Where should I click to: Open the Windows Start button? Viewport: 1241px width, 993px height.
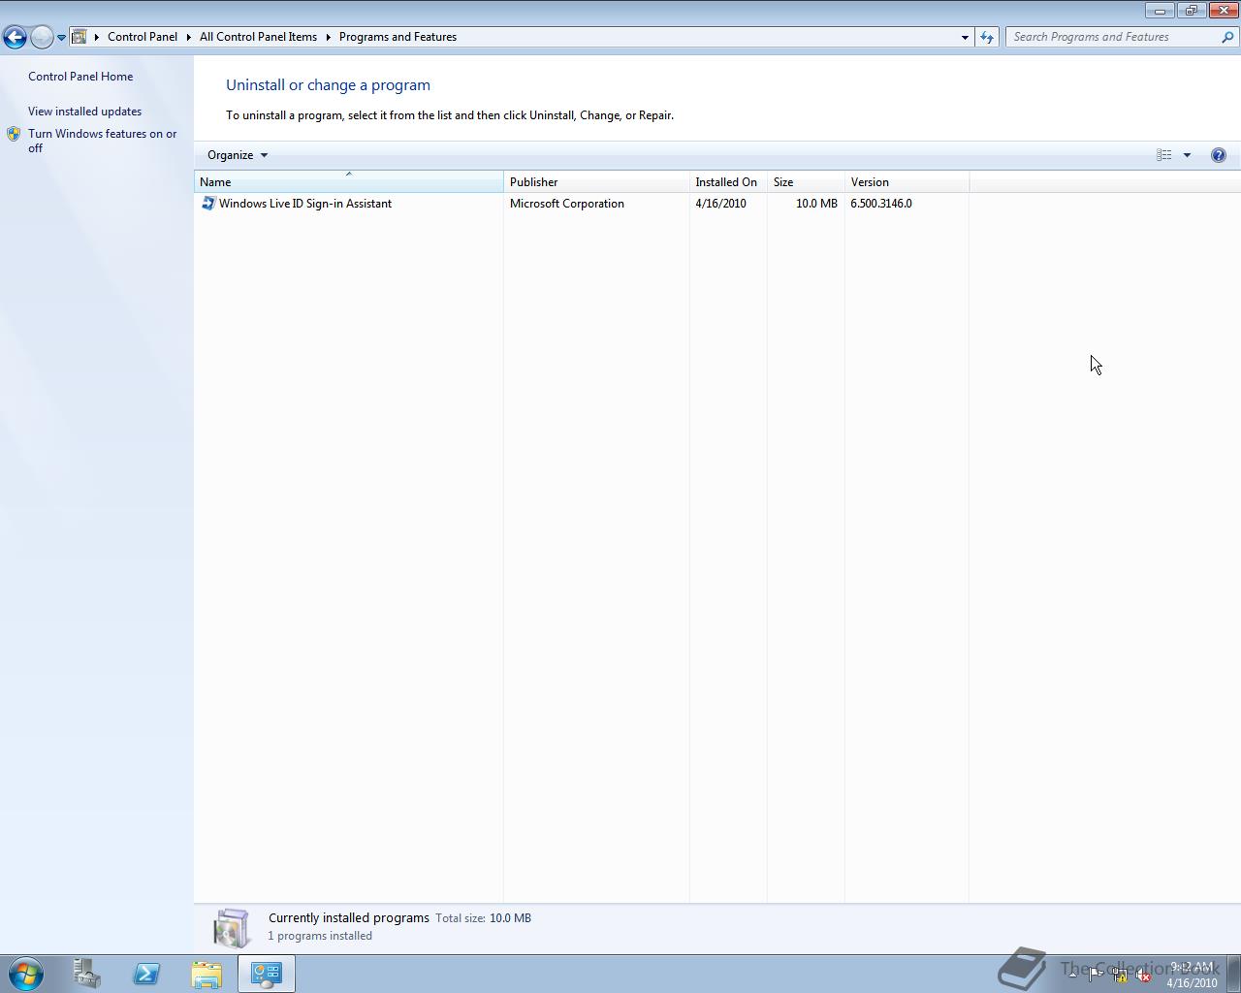click(x=26, y=974)
